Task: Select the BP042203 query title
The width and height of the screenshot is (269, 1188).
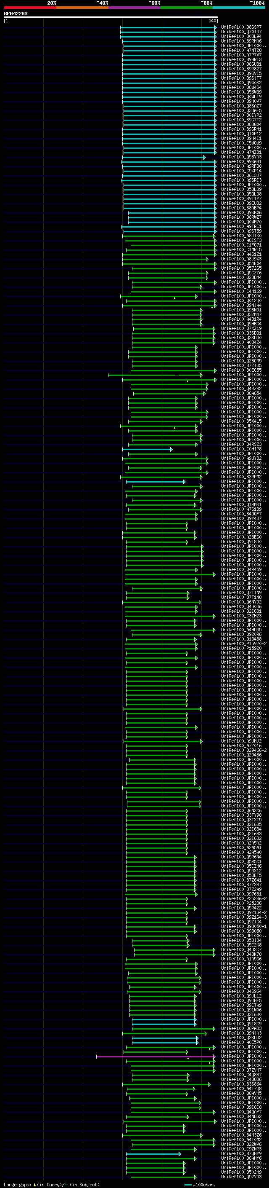Action: click(x=16, y=13)
